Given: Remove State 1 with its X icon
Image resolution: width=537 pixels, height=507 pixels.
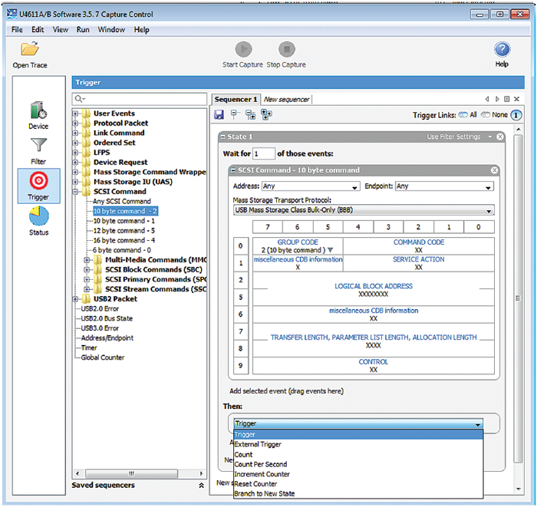Looking at the screenshot, I should pyautogui.click(x=500, y=137).
